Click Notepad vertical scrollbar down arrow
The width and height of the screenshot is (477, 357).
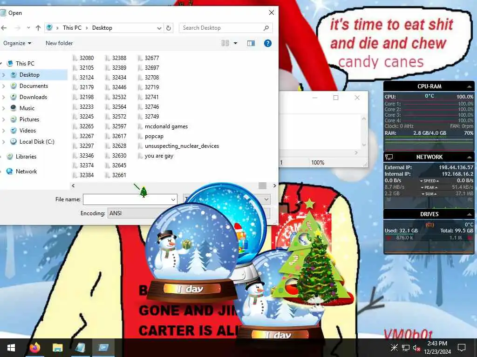tap(364, 145)
